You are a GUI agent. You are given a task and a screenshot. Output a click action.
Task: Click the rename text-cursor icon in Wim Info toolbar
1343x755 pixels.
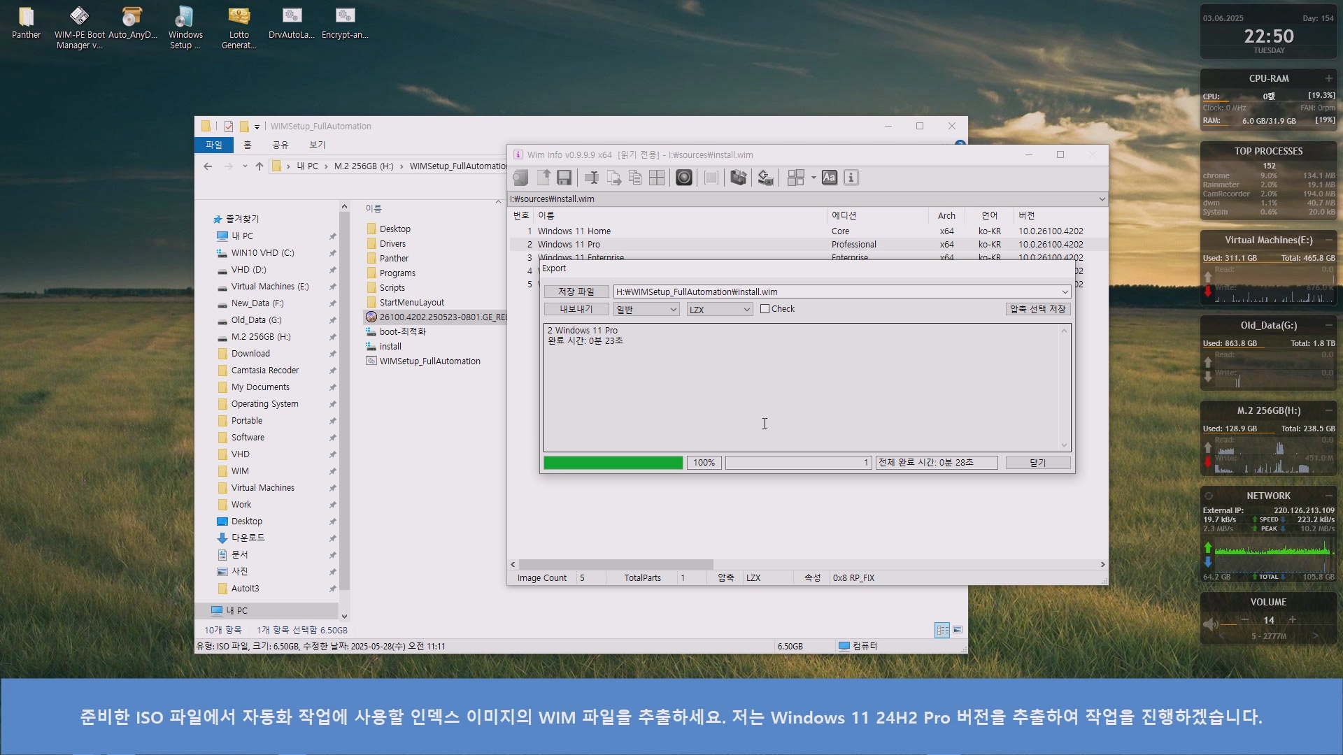pos(592,178)
